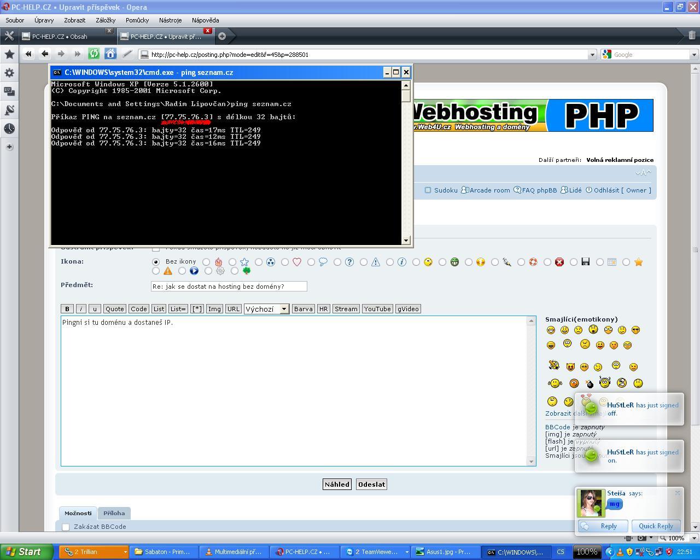The width and height of the screenshot is (700, 560).
Task: Open the closed tabs trash icon
Action: [692, 36]
